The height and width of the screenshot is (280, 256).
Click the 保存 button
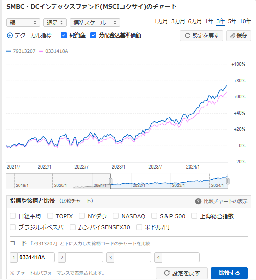coord(239,36)
